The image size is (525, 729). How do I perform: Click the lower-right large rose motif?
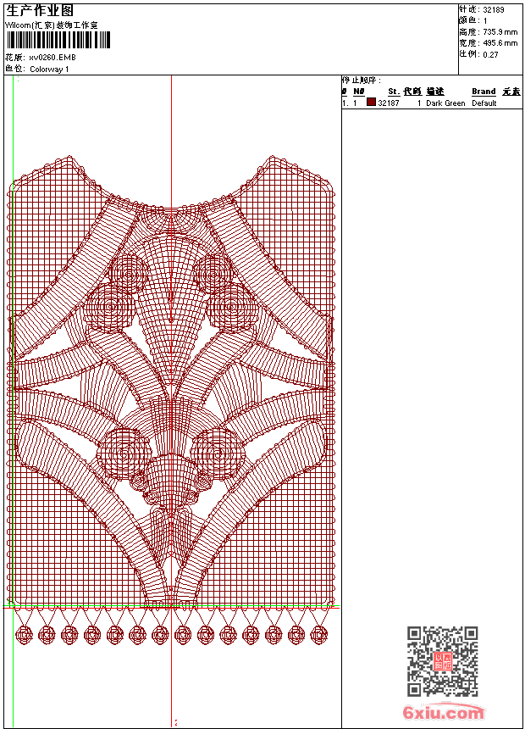(217, 451)
